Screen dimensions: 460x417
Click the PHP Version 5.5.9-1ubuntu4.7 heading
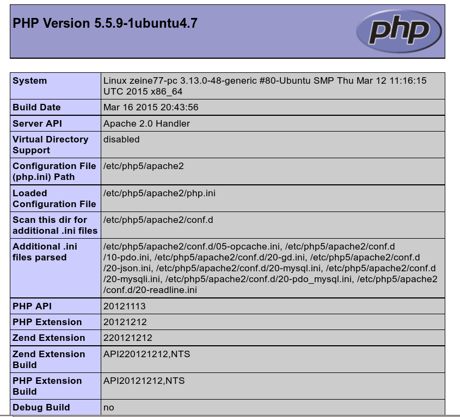[x=105, y=23]
